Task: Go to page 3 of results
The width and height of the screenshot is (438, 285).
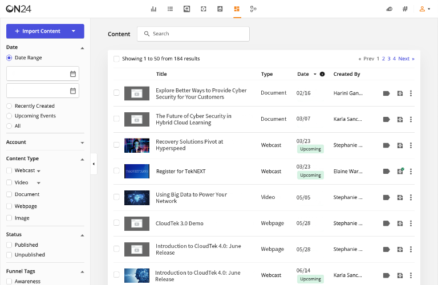Action: pyautogui.click(x=388, y=59)
